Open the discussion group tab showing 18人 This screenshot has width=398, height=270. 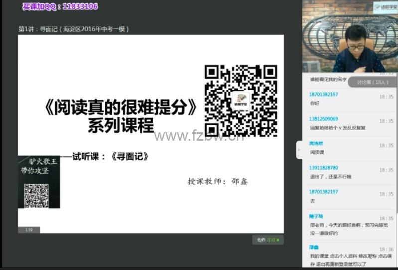point(373,82)
